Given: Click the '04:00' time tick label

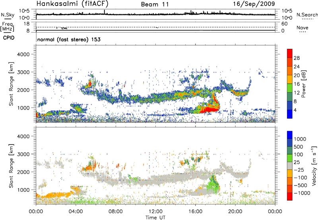Looking at the screenshot, I should point(76,212).
